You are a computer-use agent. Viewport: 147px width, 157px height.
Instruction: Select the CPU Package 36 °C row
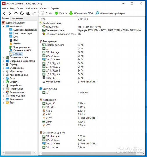(63, 52)
